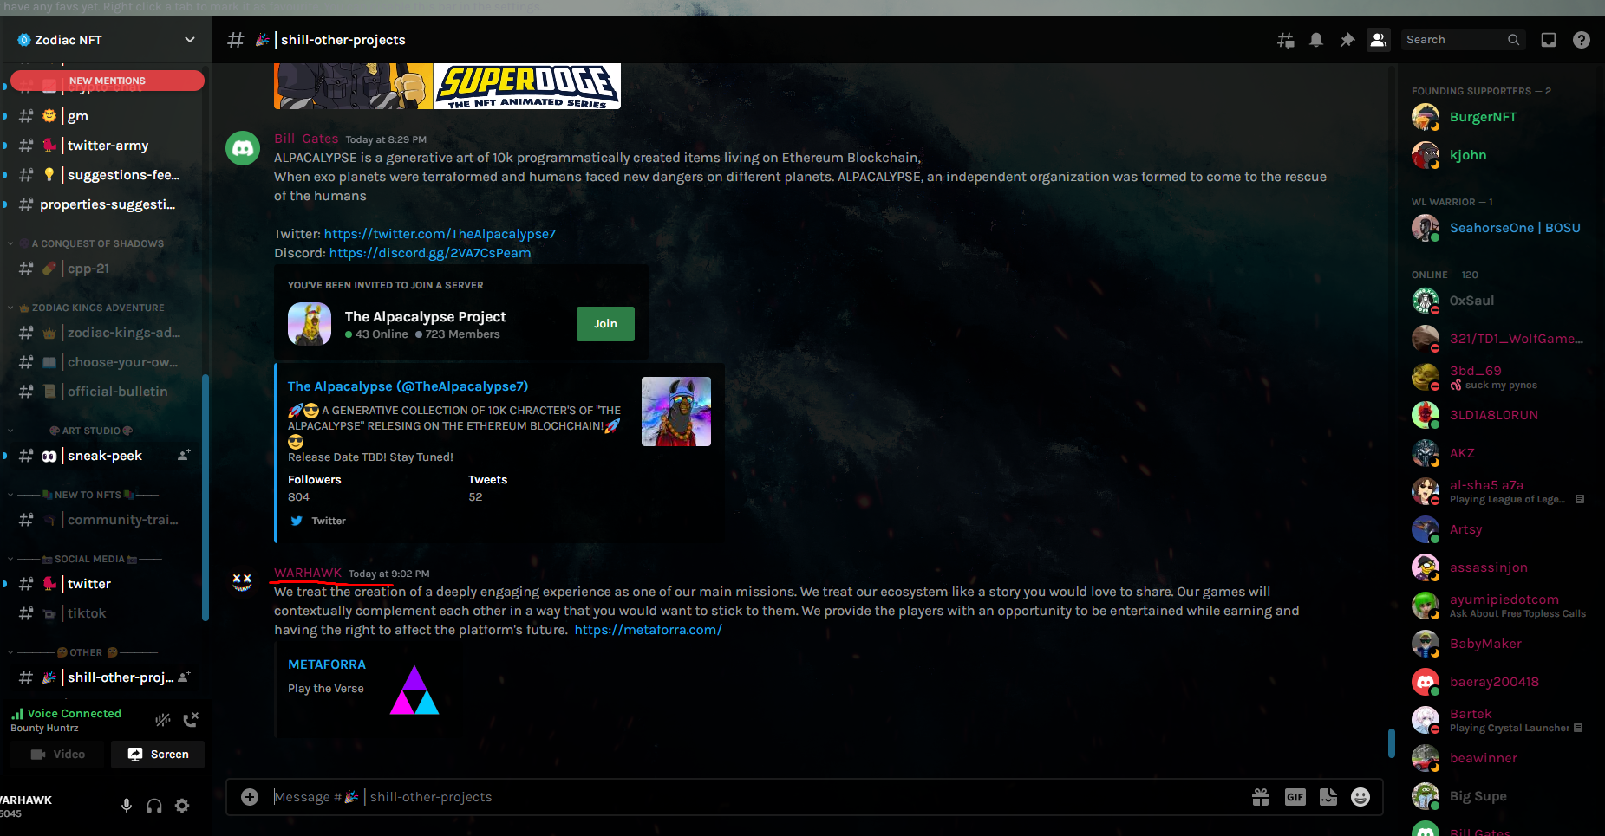
Task: Open The Alpacalypse embed title link
Action: click(408, 386)
